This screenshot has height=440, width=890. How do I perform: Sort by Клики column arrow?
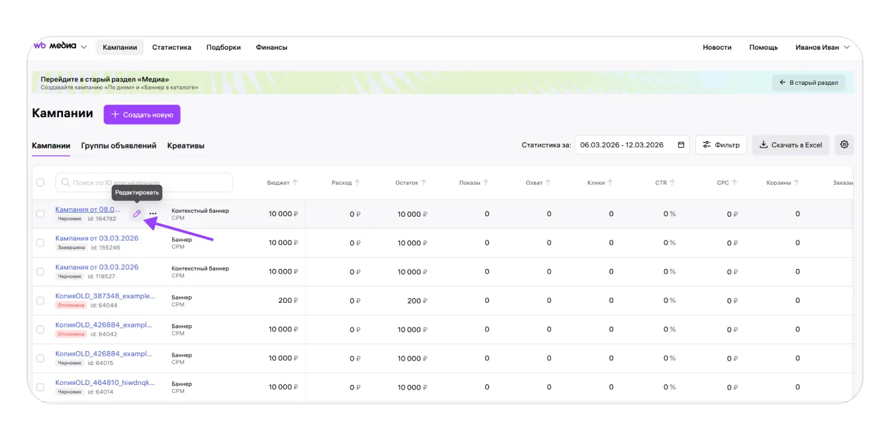611,182
